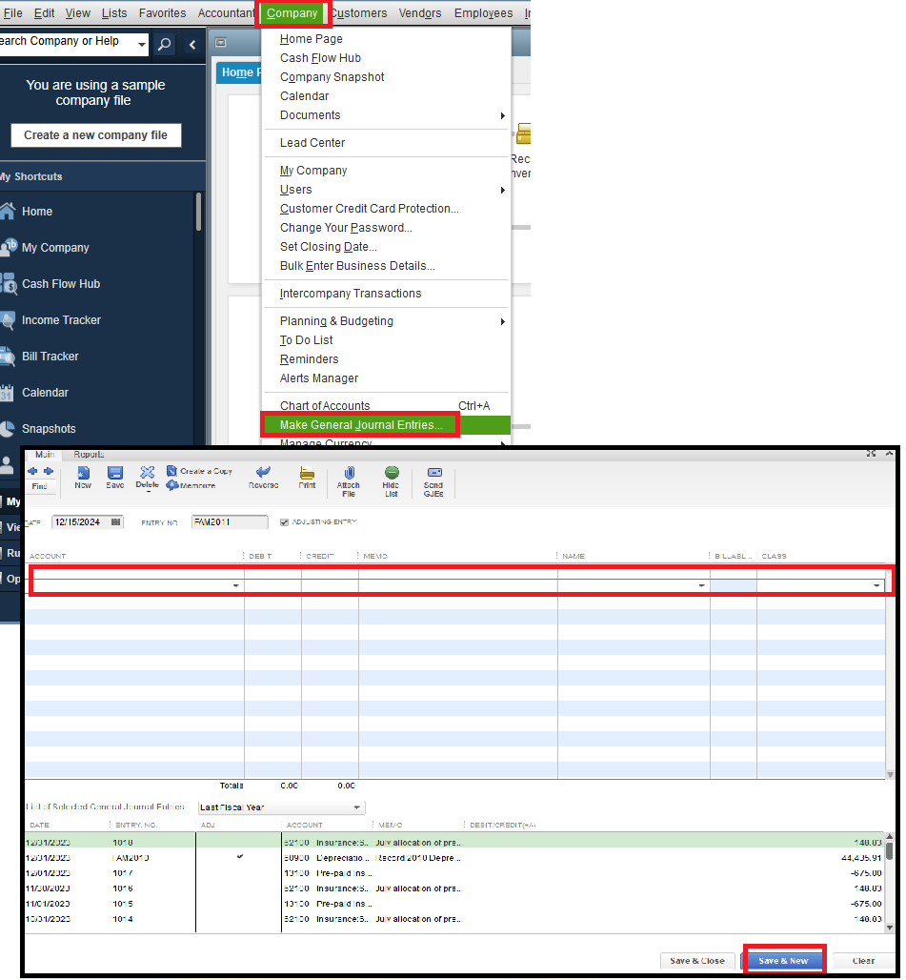
Task: Open the Snapshots sidebar icon
Action: click(7, 429)
